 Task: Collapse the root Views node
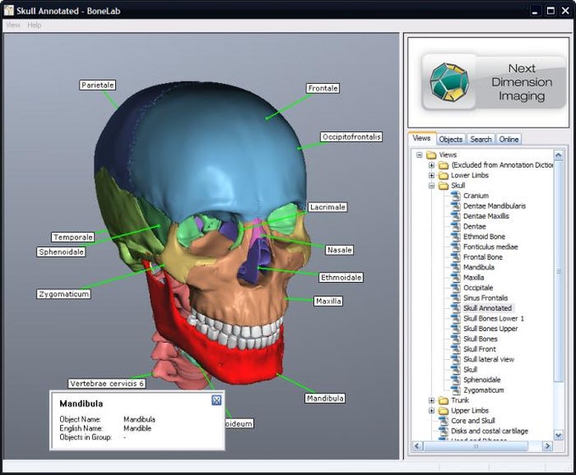419,155
